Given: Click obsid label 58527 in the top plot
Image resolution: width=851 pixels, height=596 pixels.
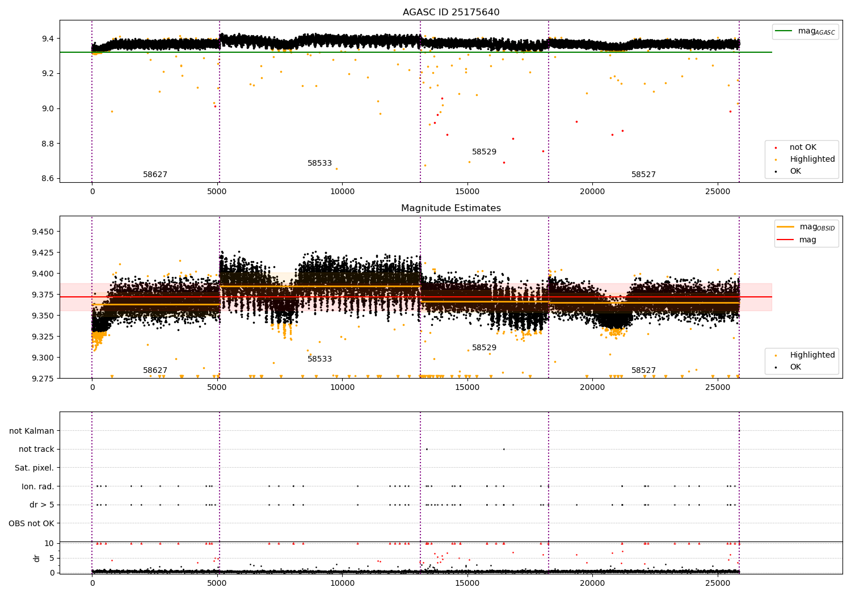Looking at the screenshot, I should tap(643, 175).
